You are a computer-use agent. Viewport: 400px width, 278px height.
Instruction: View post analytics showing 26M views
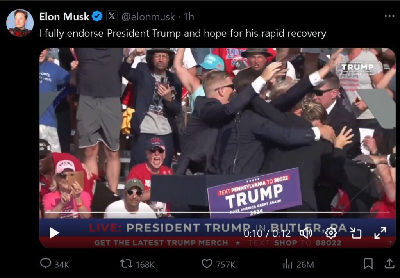[x=298, y=264]
